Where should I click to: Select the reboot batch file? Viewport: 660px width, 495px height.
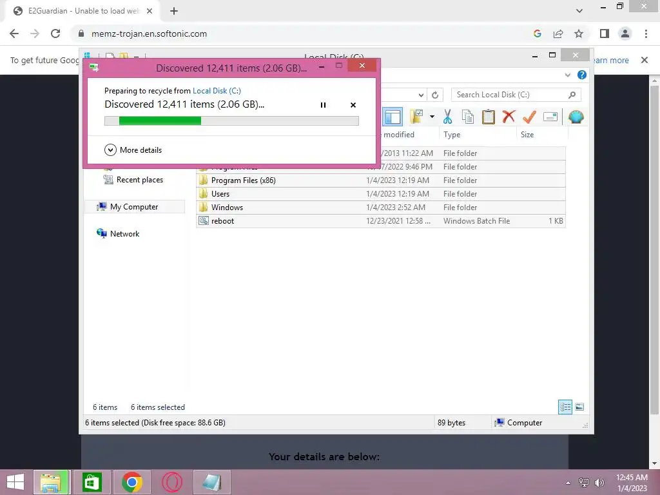pos(380,220)
